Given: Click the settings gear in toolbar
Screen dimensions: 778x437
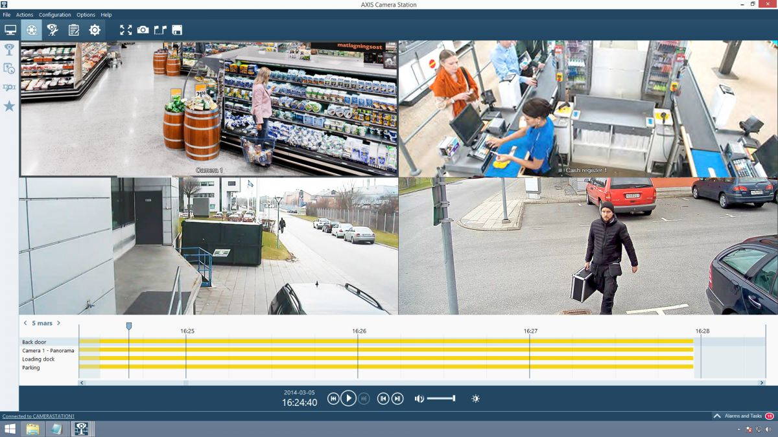Looking at the screenshot, I should (95, 30).
